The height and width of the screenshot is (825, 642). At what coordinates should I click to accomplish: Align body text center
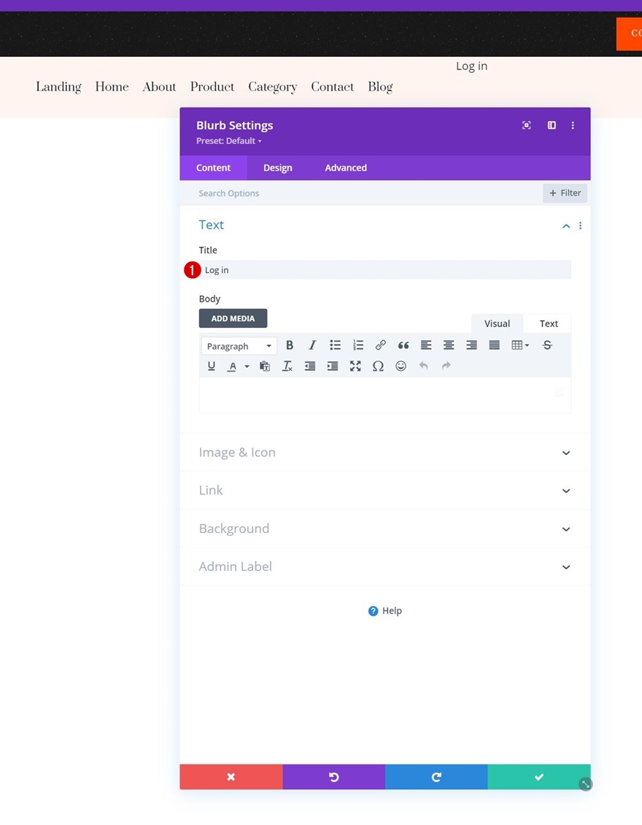pos(449,345)
